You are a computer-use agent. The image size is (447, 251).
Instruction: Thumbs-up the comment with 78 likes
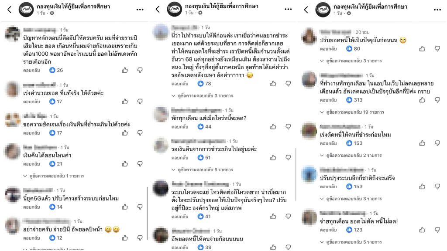coord(273,84)
